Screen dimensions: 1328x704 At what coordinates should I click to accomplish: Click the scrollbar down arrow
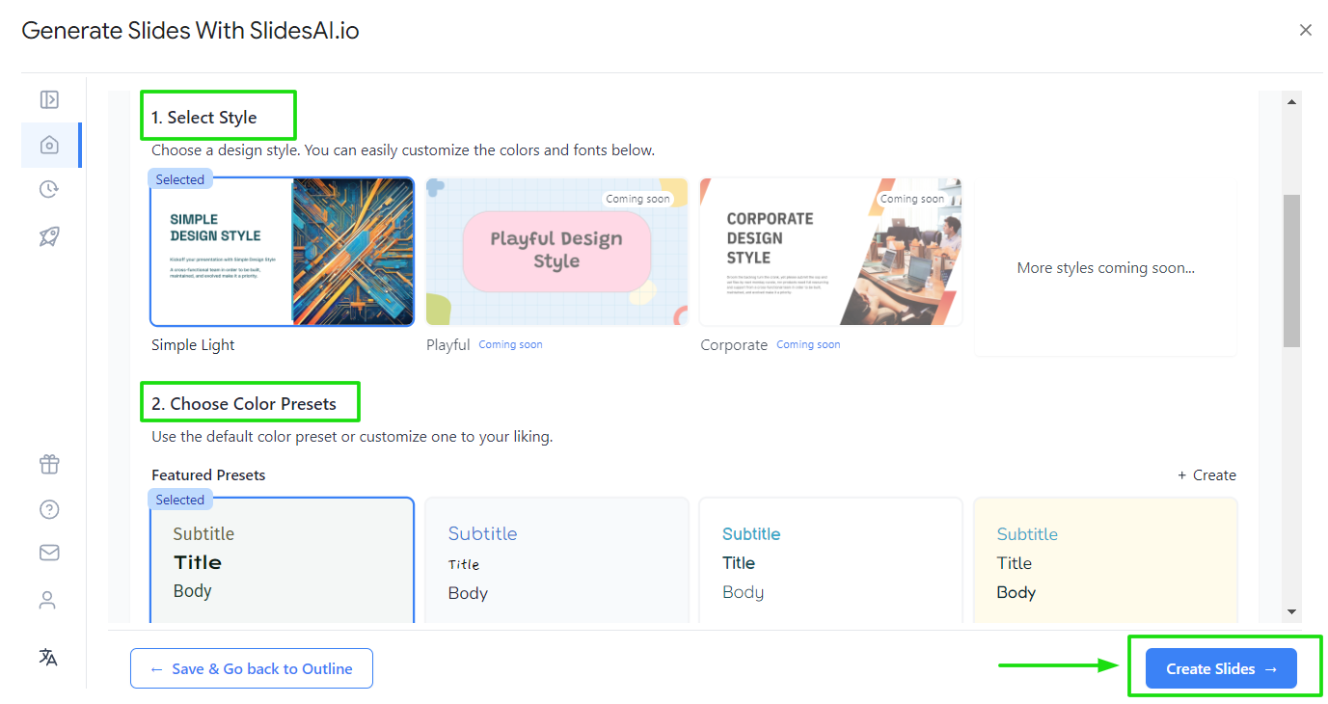pyautogui.click(x=1292, y=611)
